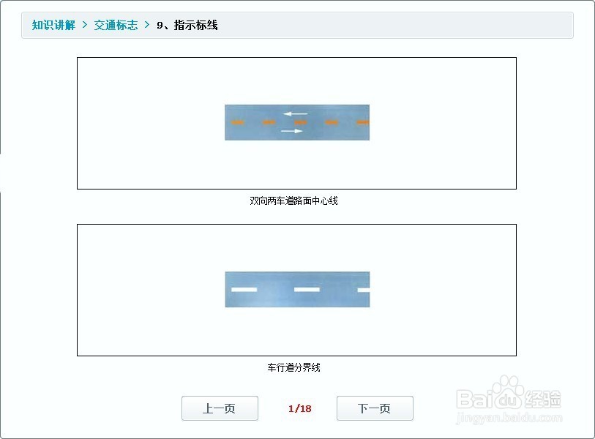Click the 上一页 previous page button

pos(220,408)
